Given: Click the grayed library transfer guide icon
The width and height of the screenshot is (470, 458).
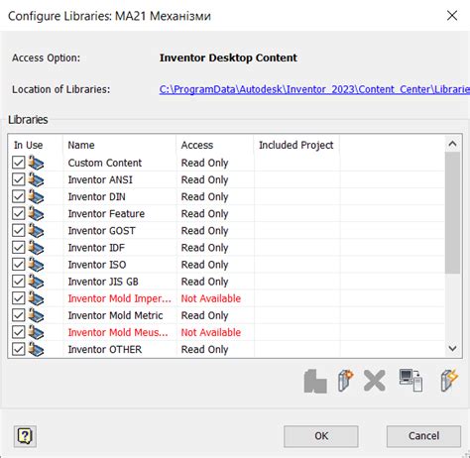Looking at the screenshot, I should (315, 381).
